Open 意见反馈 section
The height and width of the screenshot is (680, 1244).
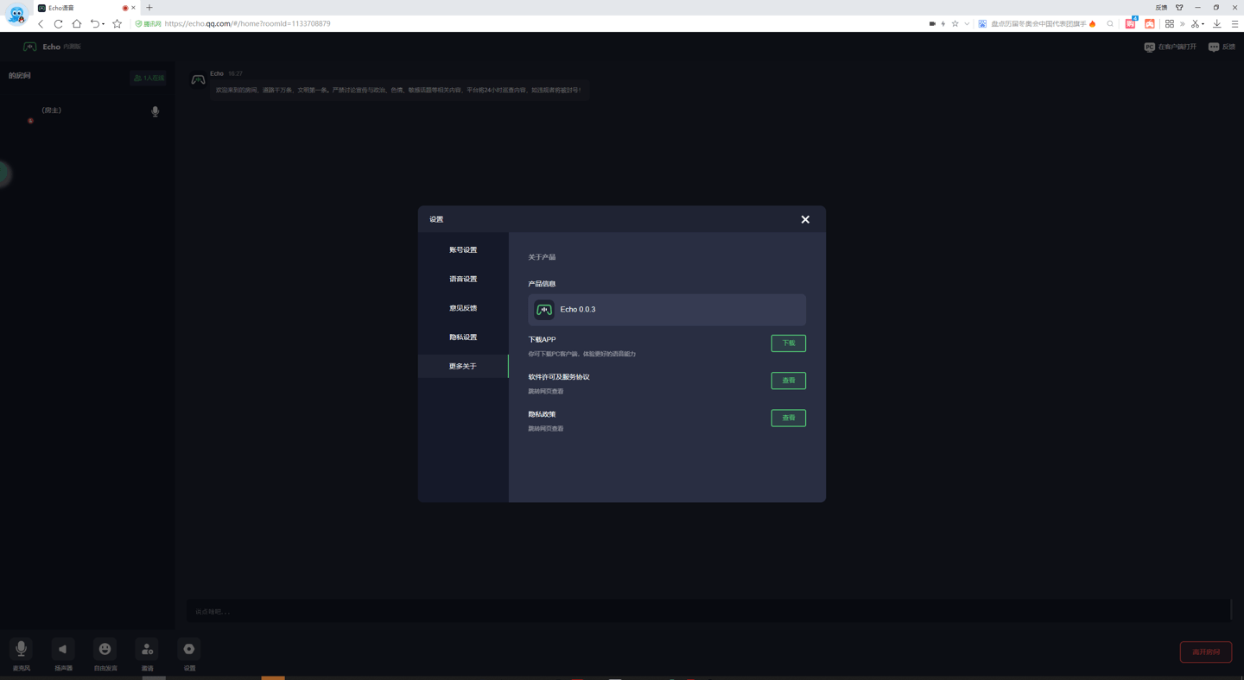[x=463, y=308]
